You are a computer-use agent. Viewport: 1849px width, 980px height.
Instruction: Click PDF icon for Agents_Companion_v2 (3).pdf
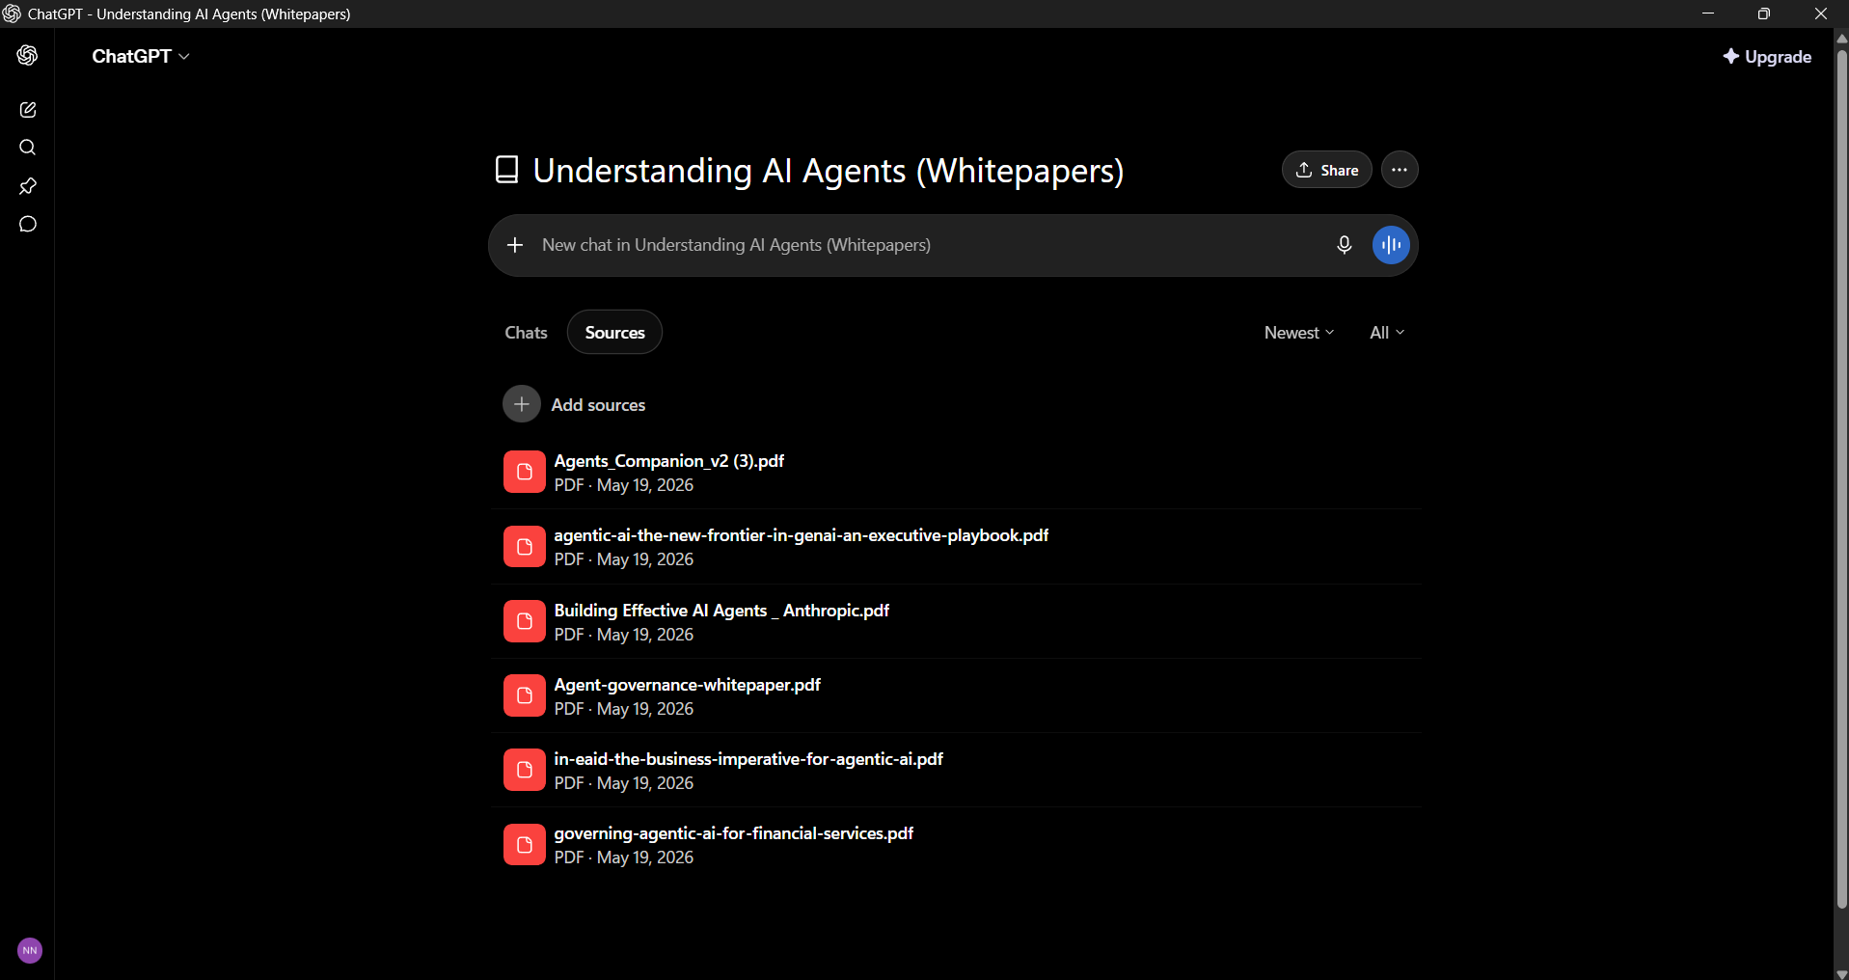point(525,472)
